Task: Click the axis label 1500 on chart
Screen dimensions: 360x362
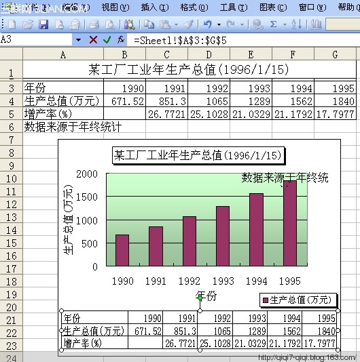Action: (87, 197)
